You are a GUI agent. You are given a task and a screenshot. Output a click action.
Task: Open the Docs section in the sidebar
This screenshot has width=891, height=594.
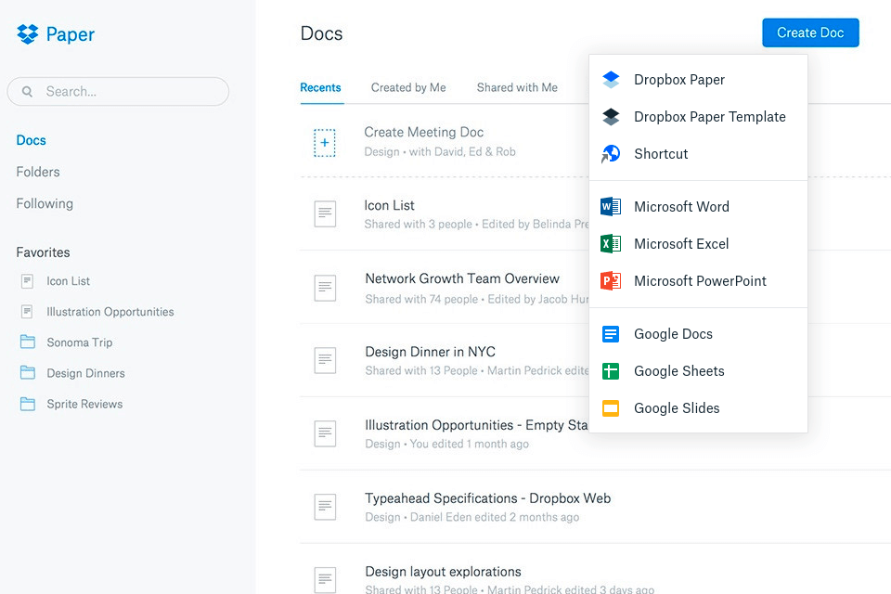tap(32, 140)
